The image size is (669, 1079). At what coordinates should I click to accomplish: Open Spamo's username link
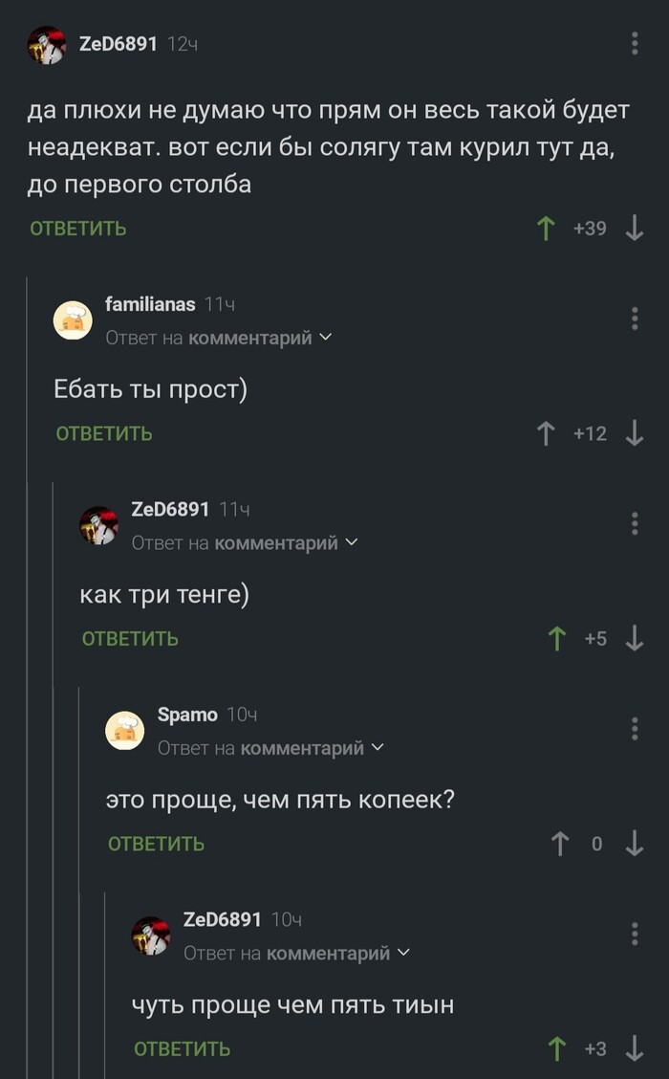(188, 714)
